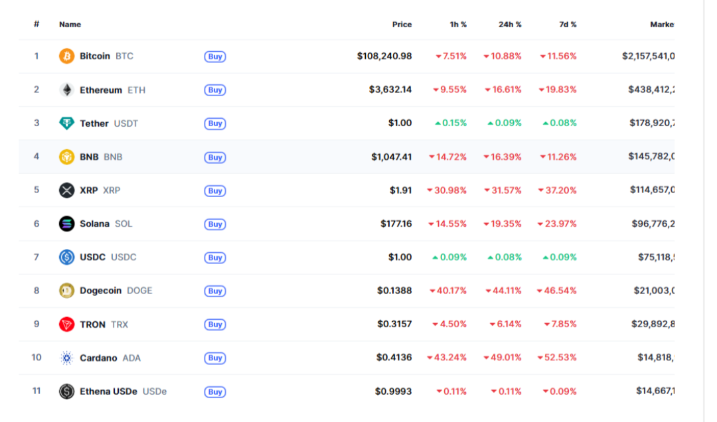717x422 pixels.
Task: Click the XRP logo icon
Action: point(67,190)
